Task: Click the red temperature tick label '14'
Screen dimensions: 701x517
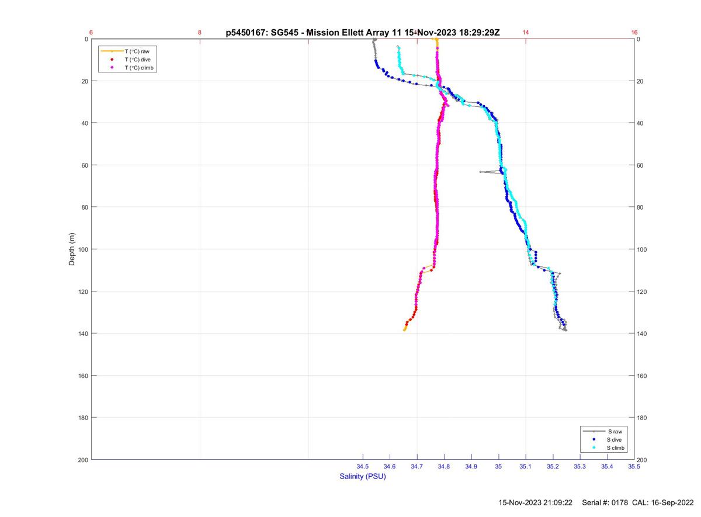Action: [526, 33]
